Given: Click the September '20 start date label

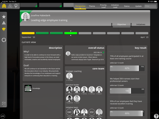Looking at the screenshot, I should tap(28, 37).
